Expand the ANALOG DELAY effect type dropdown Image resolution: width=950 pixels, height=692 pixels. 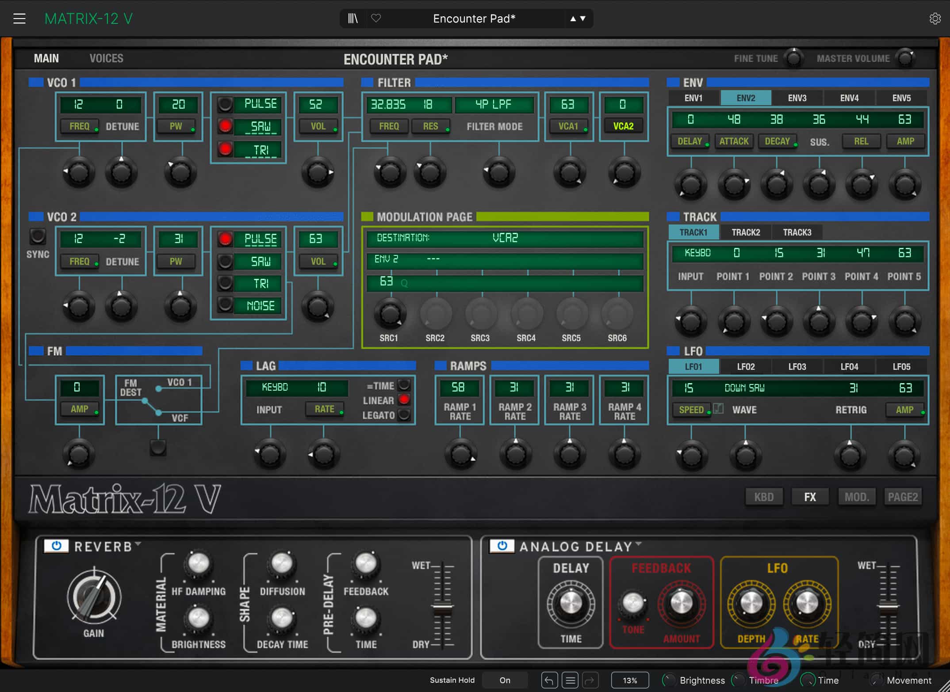click(638, 544)
